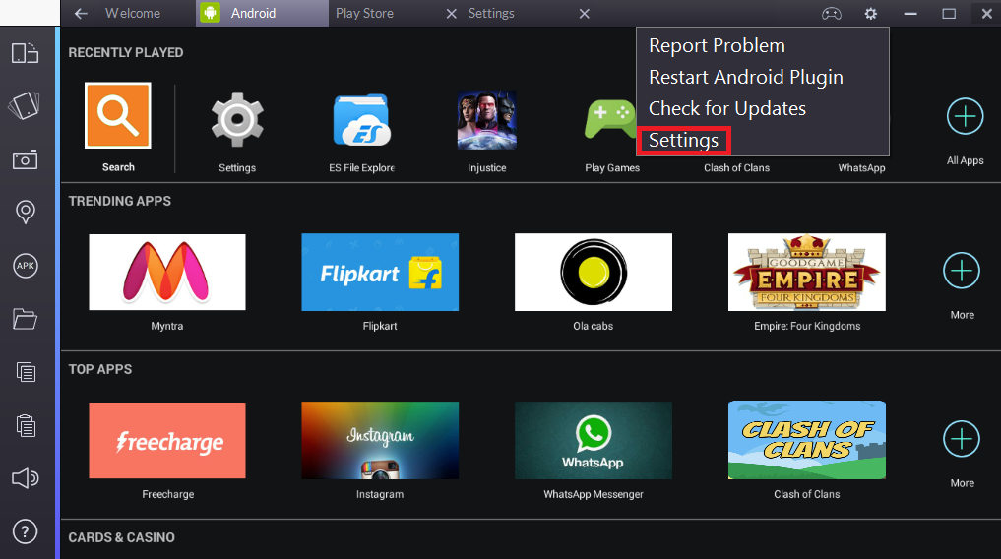Open the gamepad controller icon in title bar

(831, 14)
